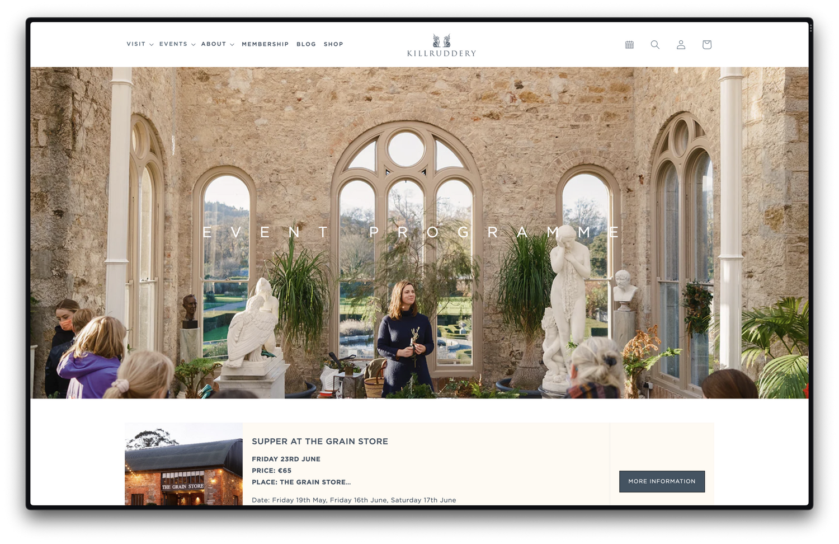The width and height of the screenshot is (839, 544).
Task: Expand the Visit dropdown chevron
Action: [152, 45]
